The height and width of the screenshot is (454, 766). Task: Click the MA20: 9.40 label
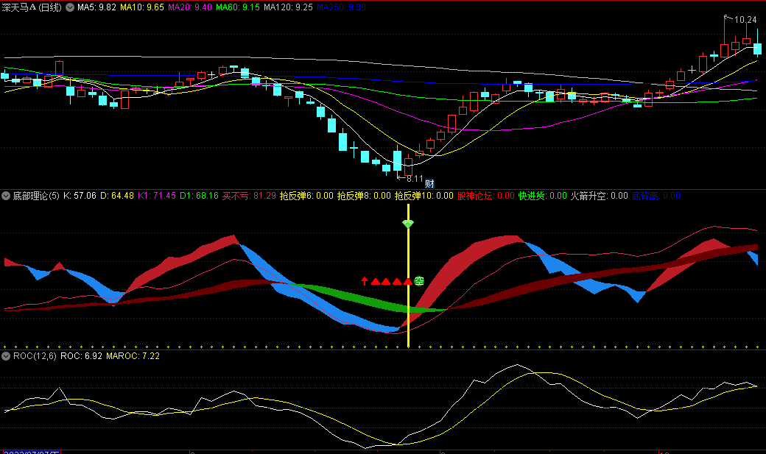tap(190, 7)
